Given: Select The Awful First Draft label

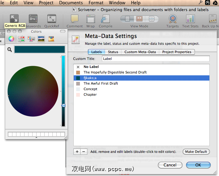Looking at the screenshot, I should 142,84.
